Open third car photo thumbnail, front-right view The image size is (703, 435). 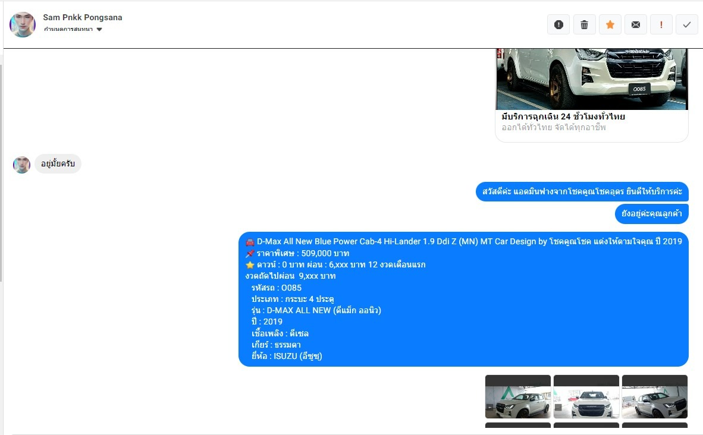pyautogui.click(x=655, y=396)
